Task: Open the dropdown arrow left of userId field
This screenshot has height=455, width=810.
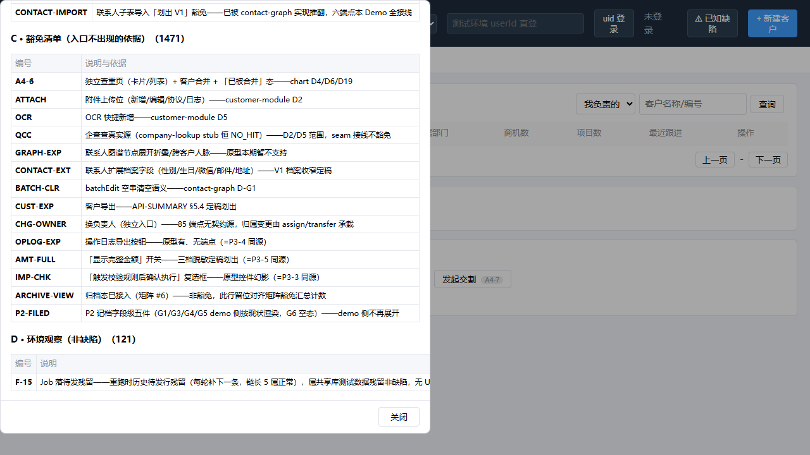Action: tap(433, 24)
